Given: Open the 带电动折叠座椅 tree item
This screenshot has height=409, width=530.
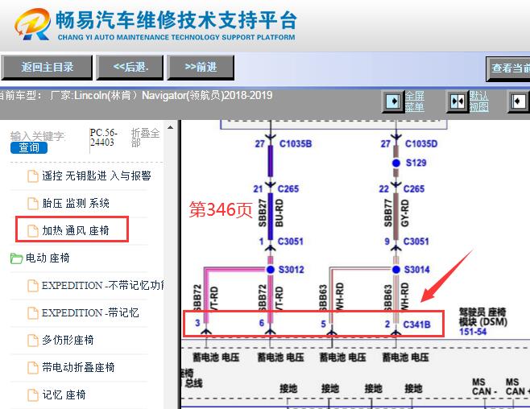Looking at the screenshot, I should pos(78,367).
